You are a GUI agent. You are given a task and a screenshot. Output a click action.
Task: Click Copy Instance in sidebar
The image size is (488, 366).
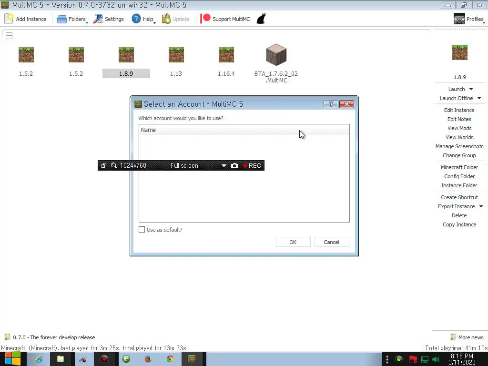pos(459,224)
